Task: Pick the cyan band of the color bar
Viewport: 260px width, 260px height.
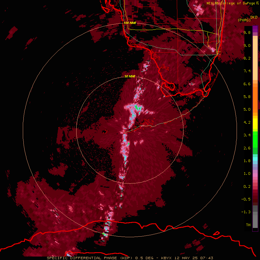Action: (x=255, y=159)
